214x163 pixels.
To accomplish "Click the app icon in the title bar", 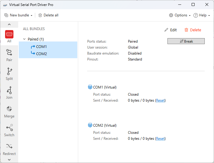I will pos(5,5).
